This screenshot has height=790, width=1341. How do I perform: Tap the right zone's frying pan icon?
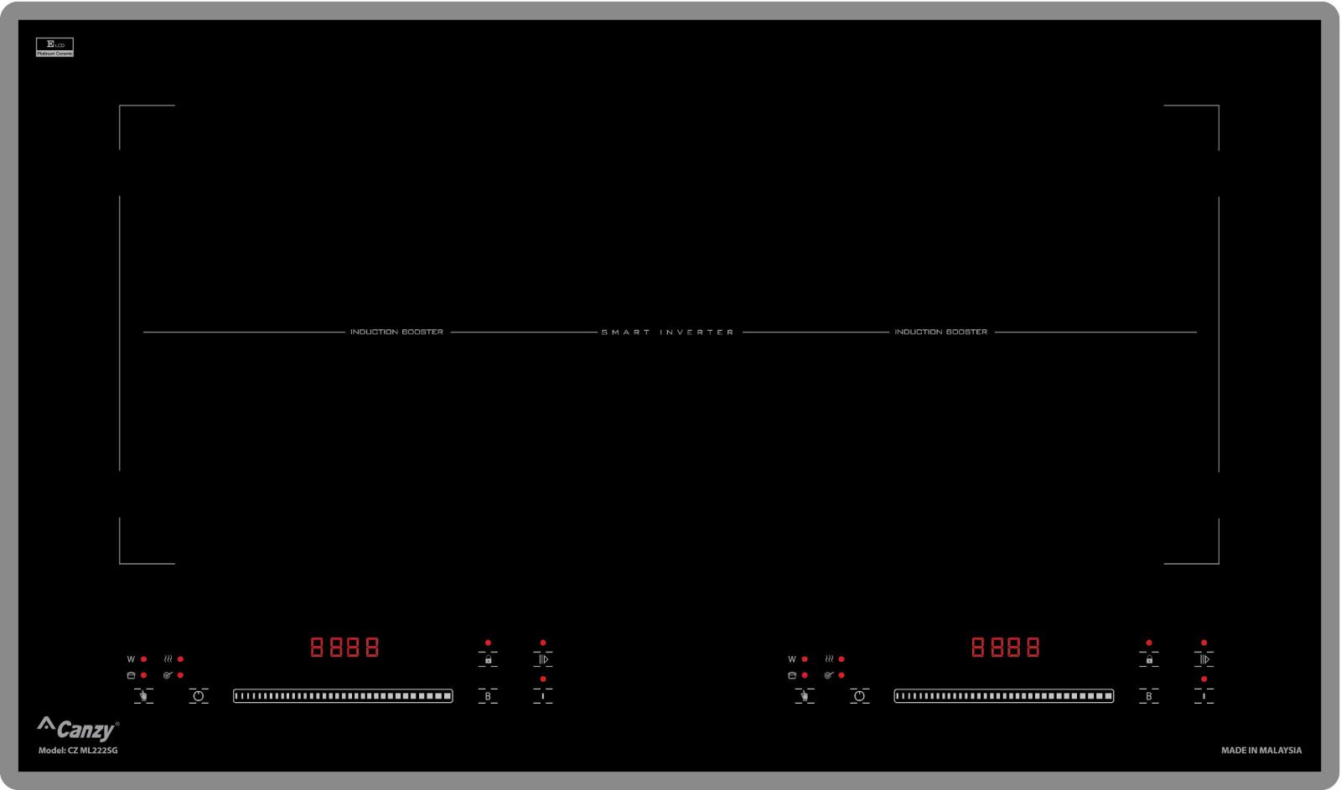(x=829, y=675)
